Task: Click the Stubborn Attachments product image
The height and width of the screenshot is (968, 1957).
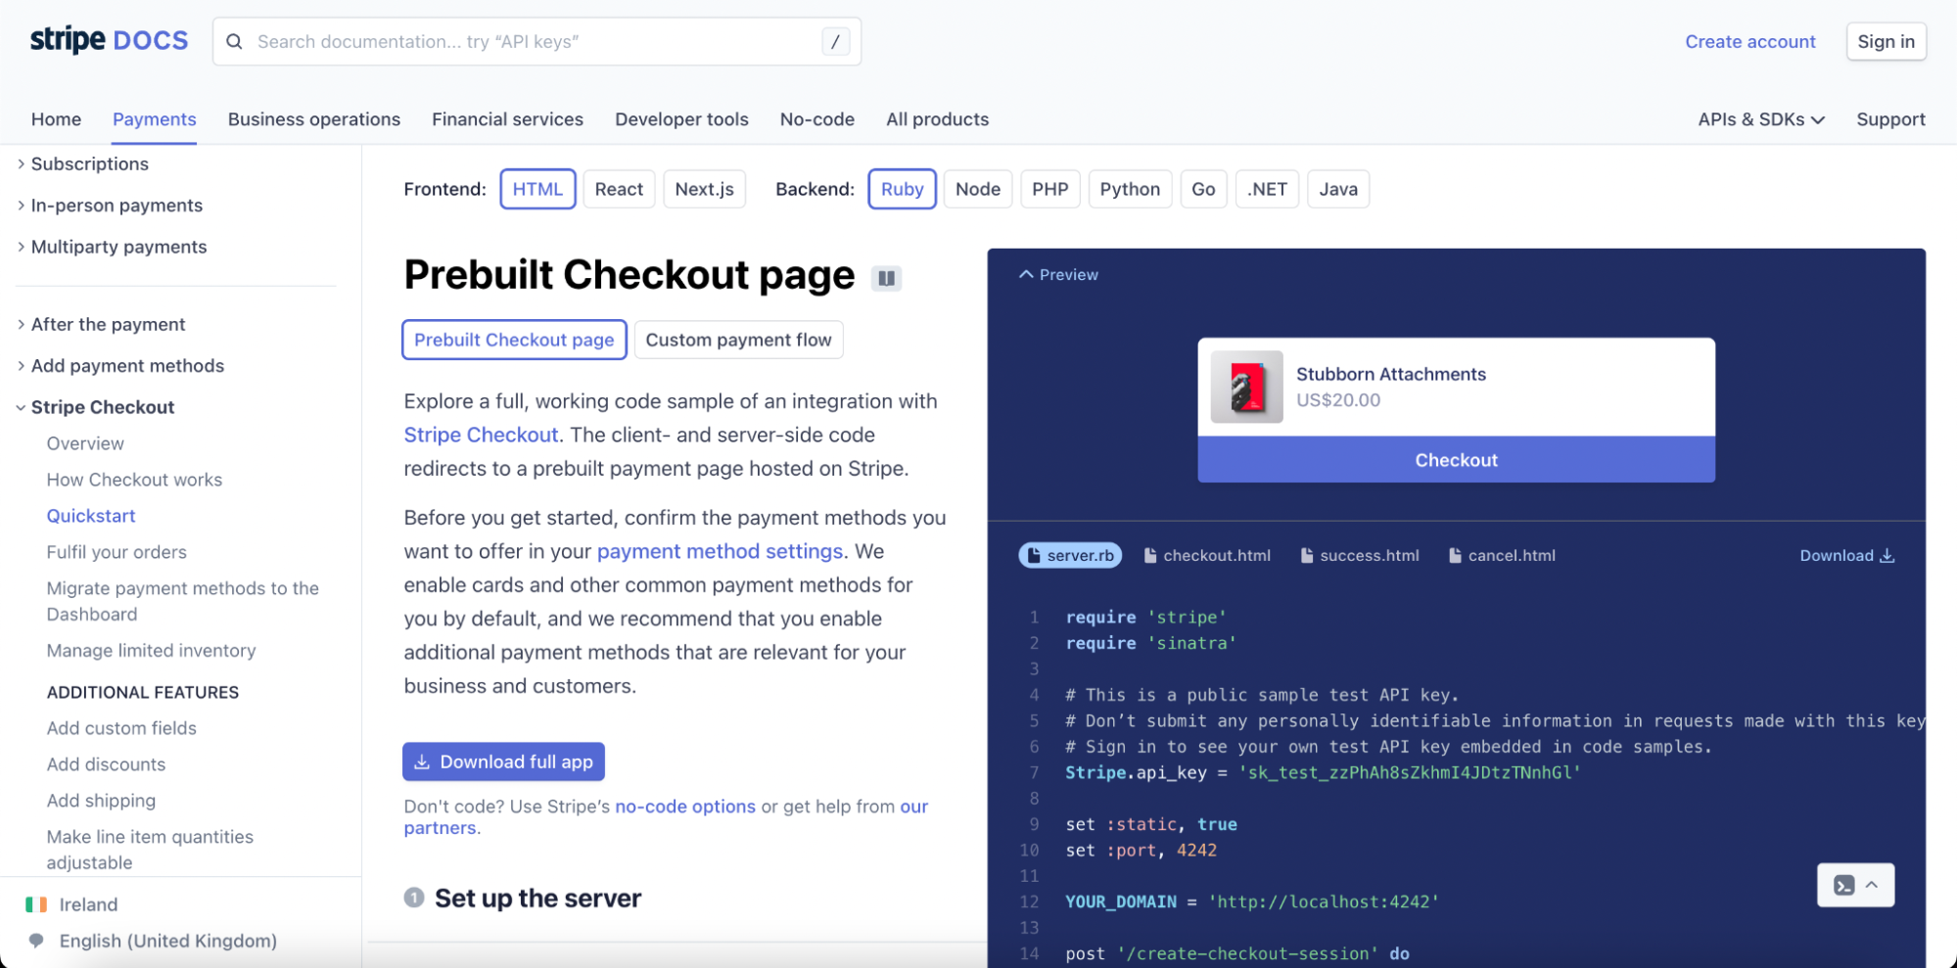Action: (x=1246, y=387)
